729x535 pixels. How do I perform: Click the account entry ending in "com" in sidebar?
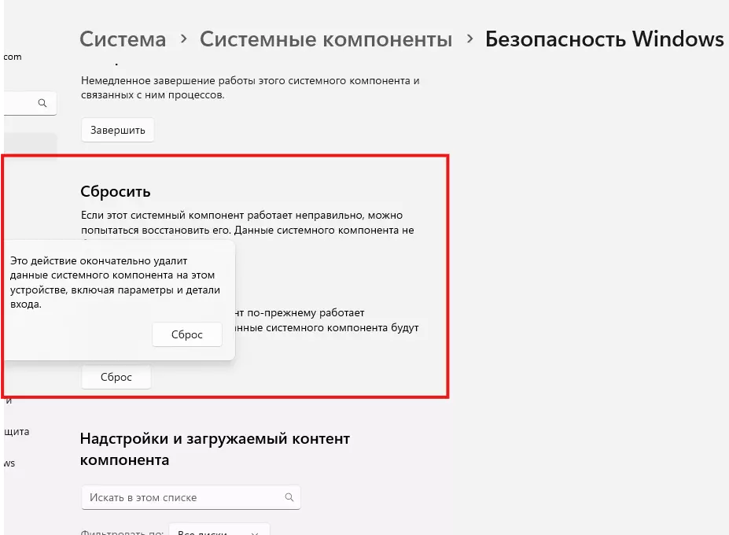pos(13,57)
